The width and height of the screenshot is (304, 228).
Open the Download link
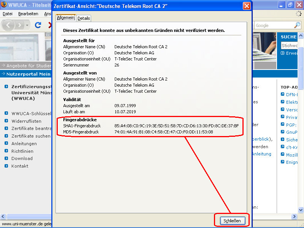coord(22,158)
